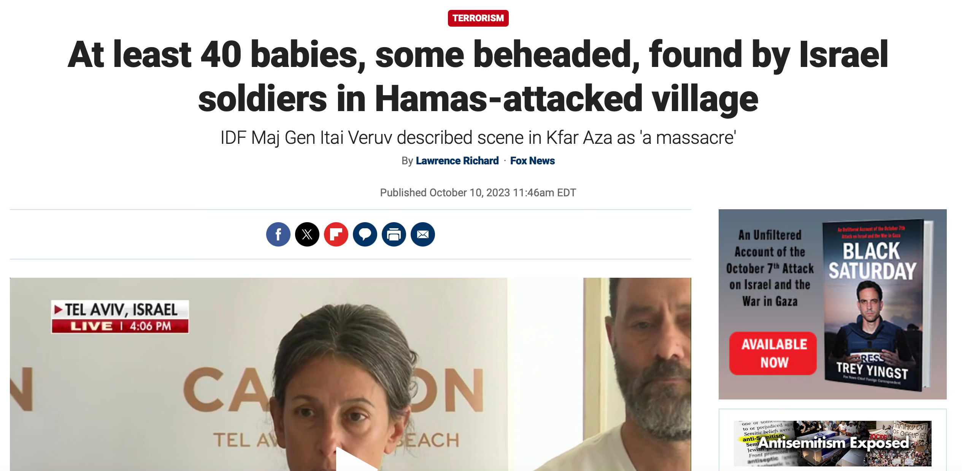The width and height of the screenshot is (962, 471).
Task: Click the AVAILABLE NOW button
Action: pyautogui.click(x=773, y=353)
